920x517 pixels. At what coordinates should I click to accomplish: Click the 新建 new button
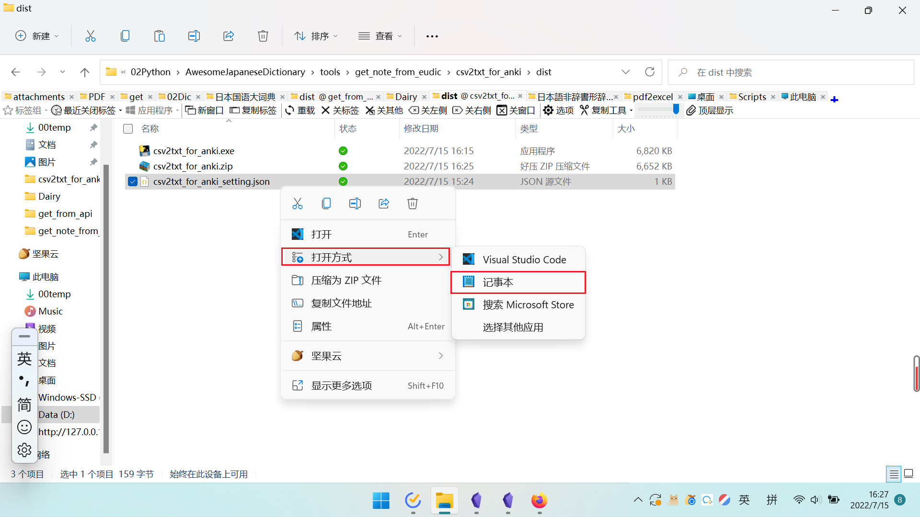37,36
